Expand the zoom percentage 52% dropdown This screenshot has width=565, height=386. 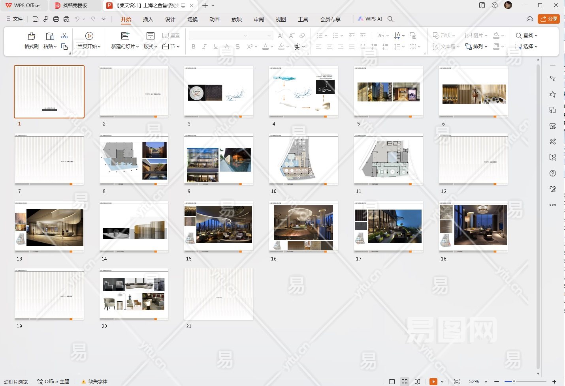pos(486,382)
